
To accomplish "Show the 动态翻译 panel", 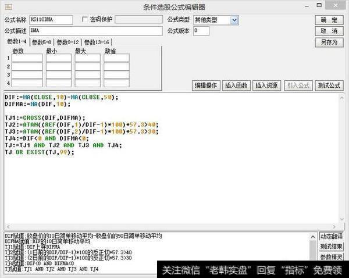I will pyautogui.click(x=330, y=236).
